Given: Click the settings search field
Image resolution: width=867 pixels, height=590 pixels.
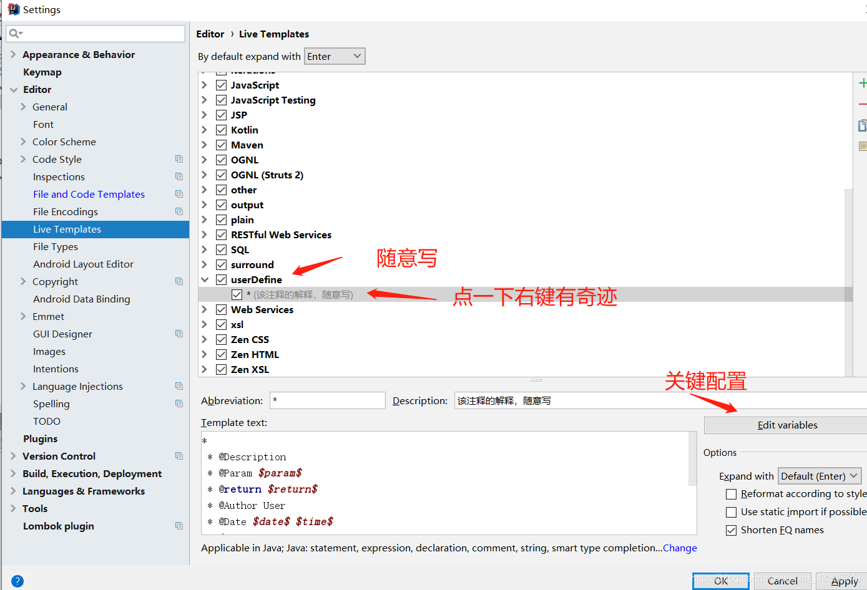Looking at the screenshot, I should [x=96, y=34].
